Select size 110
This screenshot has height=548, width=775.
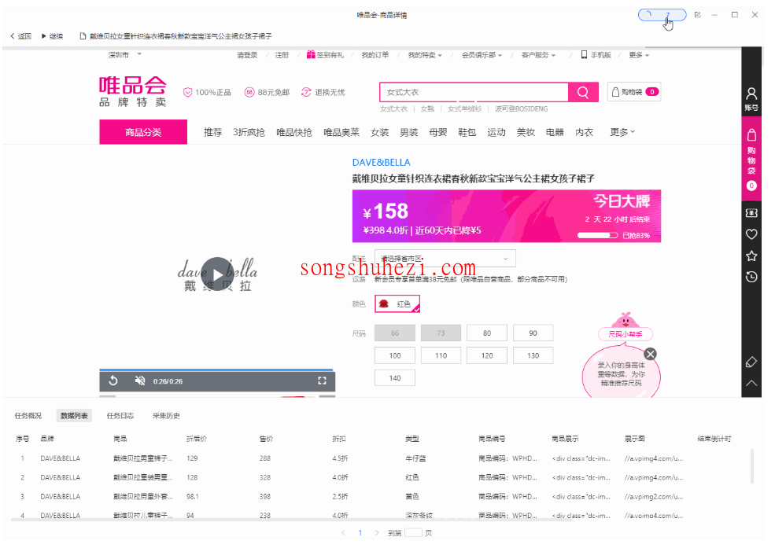point(441,355)
